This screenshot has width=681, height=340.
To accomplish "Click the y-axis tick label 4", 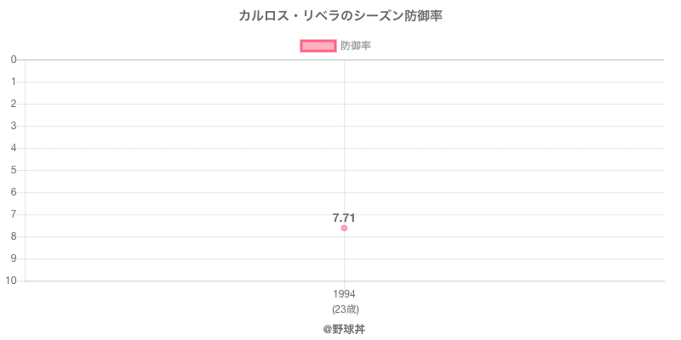I will (14, 148).
